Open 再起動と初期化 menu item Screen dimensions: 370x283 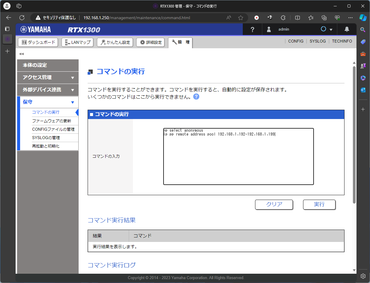46,146
